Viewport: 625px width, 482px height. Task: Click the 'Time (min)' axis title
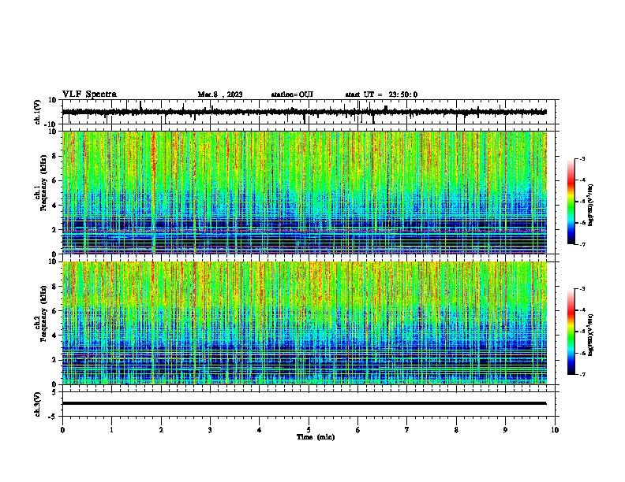tap(316, 437)
